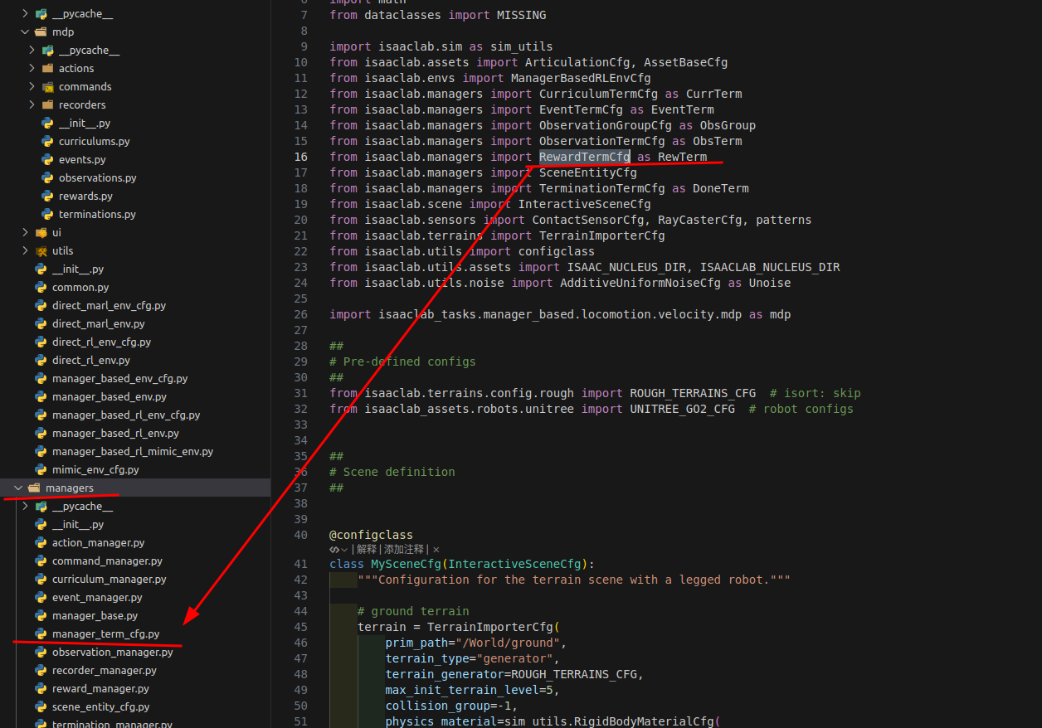Open manager_base.py in the explorer

(95, 616)
